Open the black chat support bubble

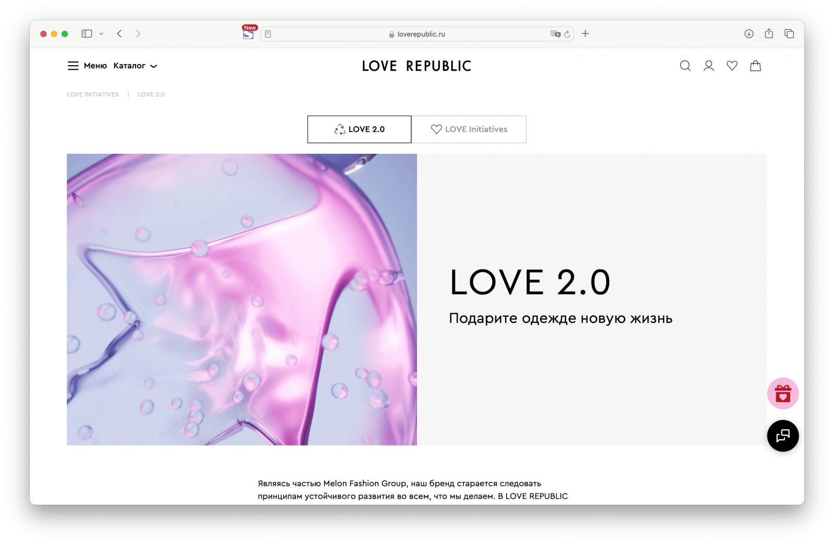tap(782, 436)
